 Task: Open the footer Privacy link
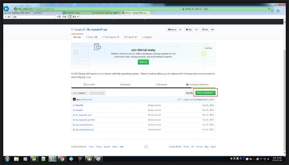coord(99,147)
